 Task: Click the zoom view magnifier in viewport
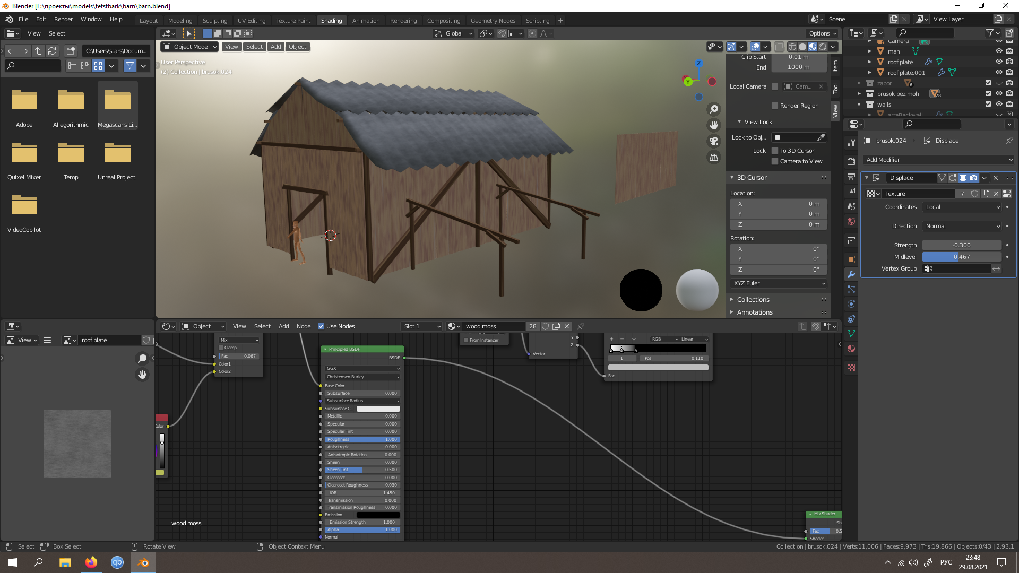[x=714, y=109]
